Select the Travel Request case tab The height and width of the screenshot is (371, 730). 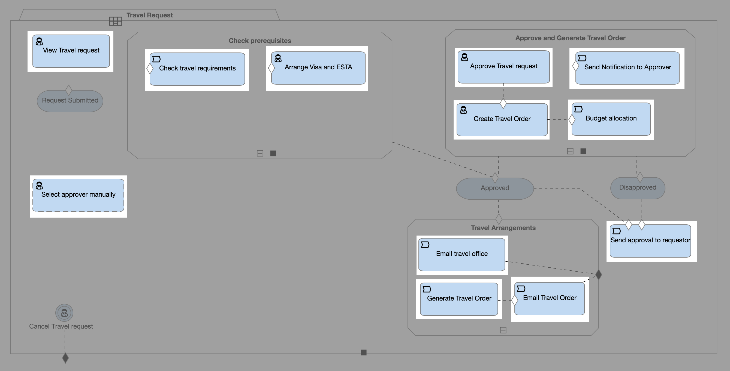pos(150,15)
